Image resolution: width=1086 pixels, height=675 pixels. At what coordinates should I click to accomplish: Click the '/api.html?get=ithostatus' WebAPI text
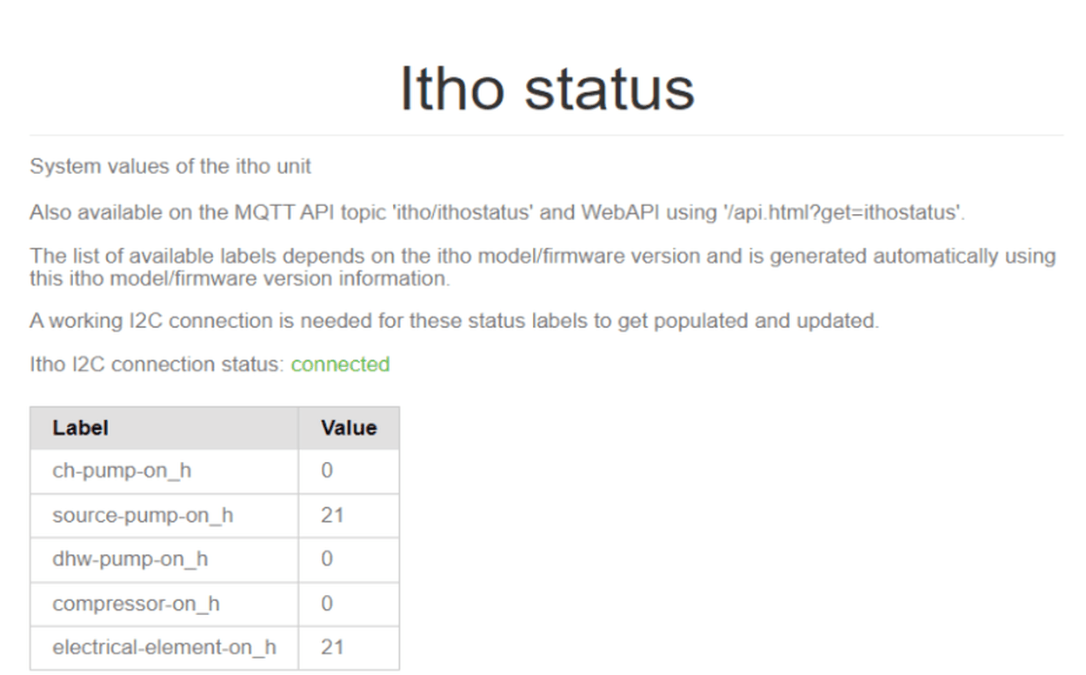[841, 212]
